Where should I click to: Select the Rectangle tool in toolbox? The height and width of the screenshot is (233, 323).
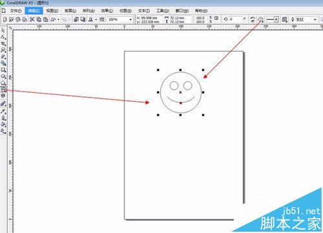point(3,70)
